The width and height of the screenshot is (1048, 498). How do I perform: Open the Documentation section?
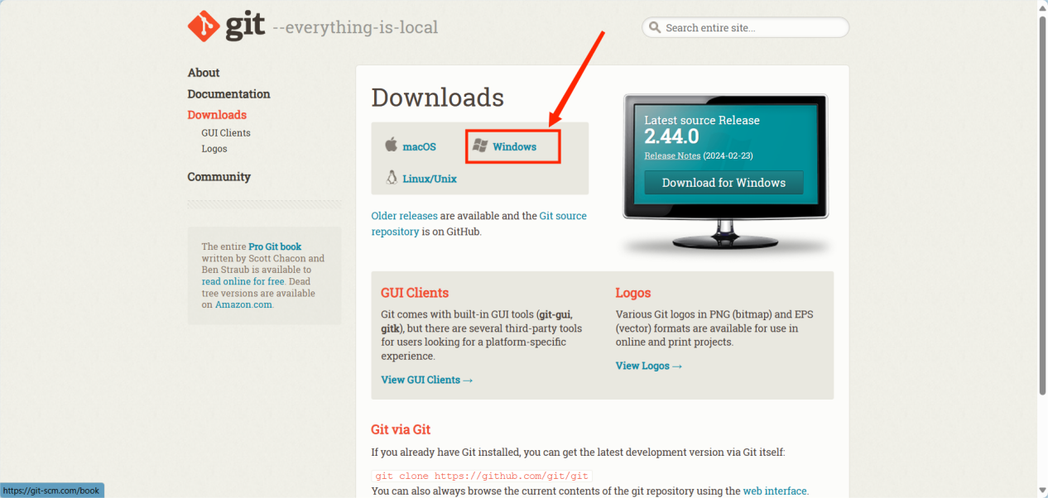(x=228, y=94)
